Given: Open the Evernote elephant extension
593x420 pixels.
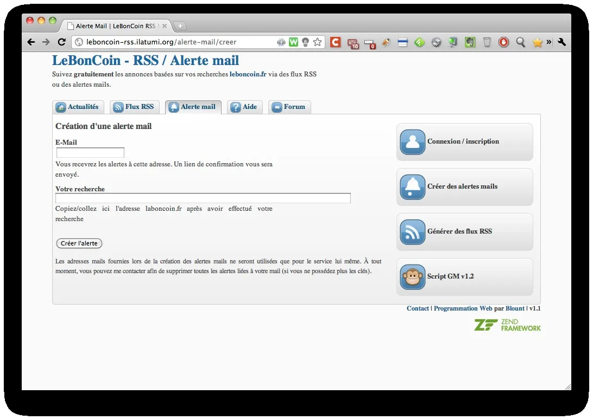Looking at the screenshot, I should click(x=470, y=42).
